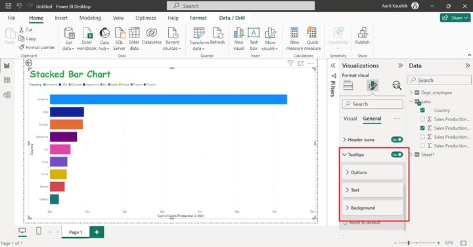473x247 pixels.
Task: Turn off the Tooltips toggle
Action: click(397, 155)
